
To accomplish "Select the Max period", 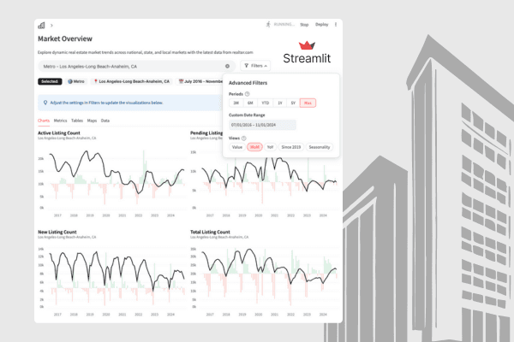I will (x=308, y=103).
